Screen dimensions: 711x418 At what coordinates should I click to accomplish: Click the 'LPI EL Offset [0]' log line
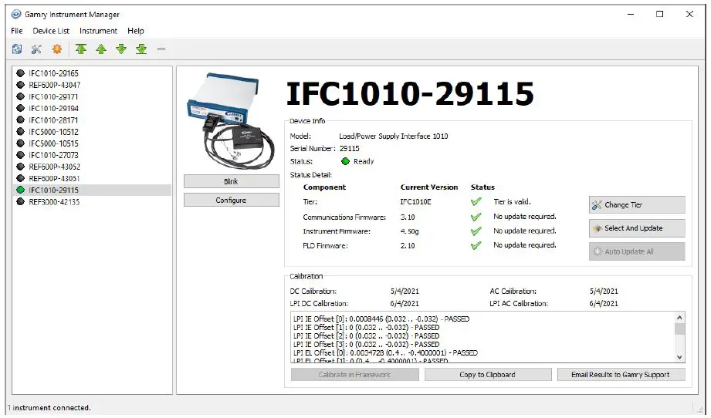tap(385, 352)
